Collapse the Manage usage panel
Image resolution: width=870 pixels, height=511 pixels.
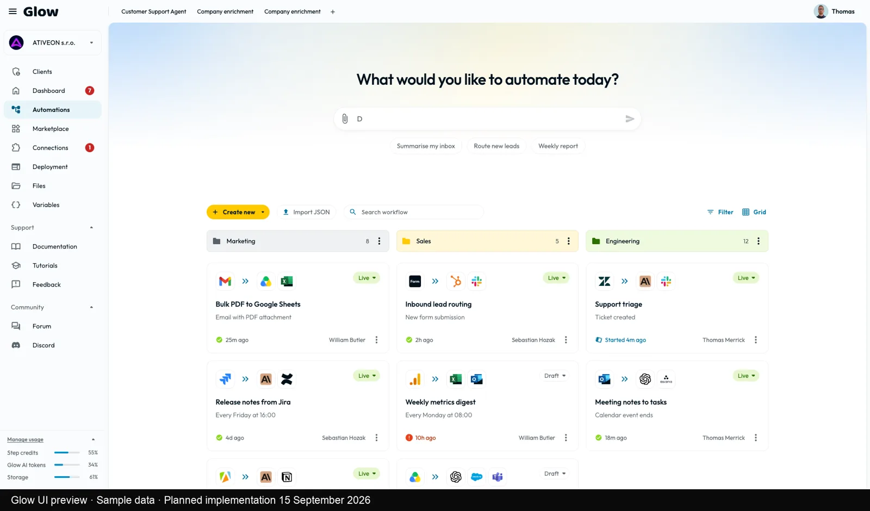click(x=93, y=439)
